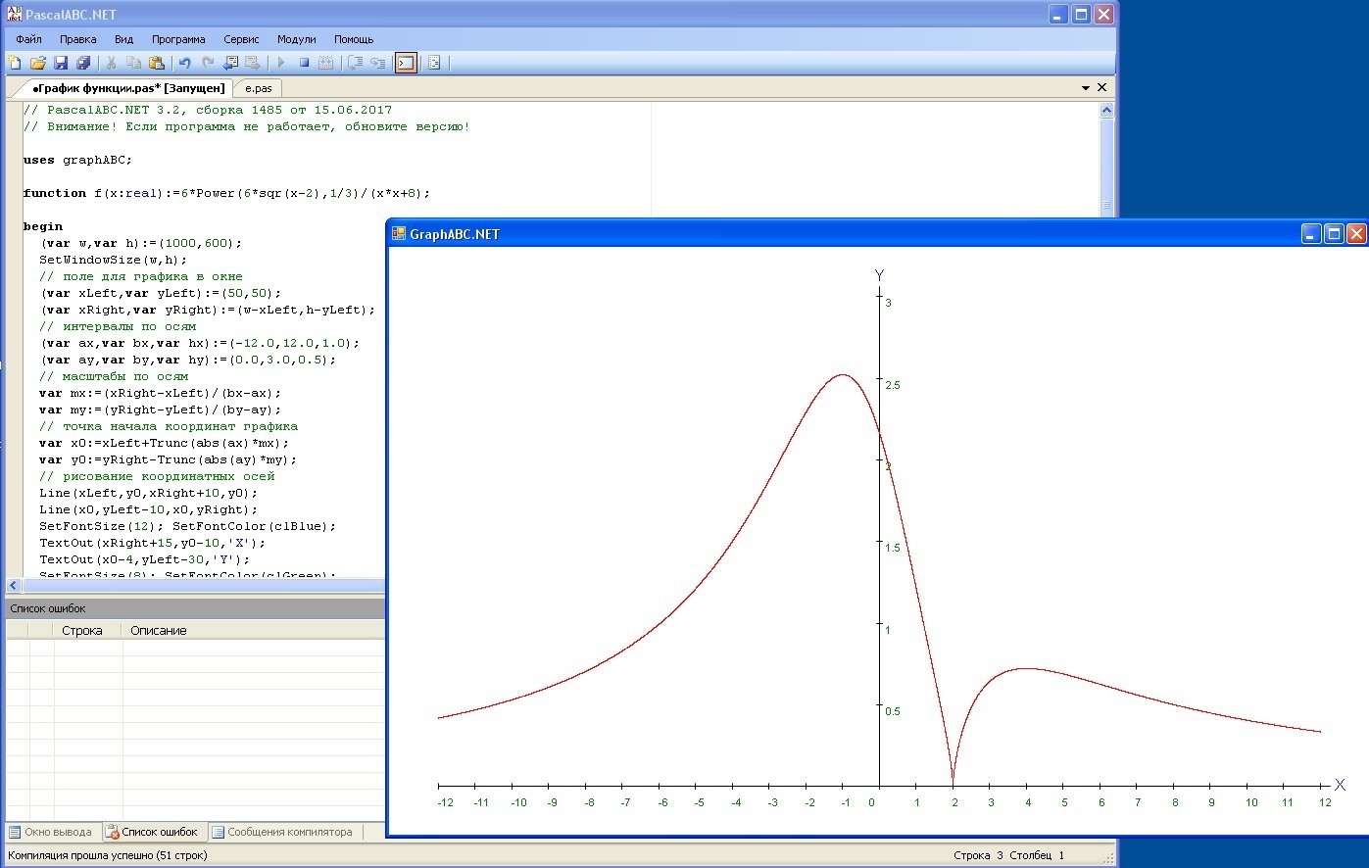Open Сообщения компилятора tab
1369x868 pixels.
tap(282, 832)
